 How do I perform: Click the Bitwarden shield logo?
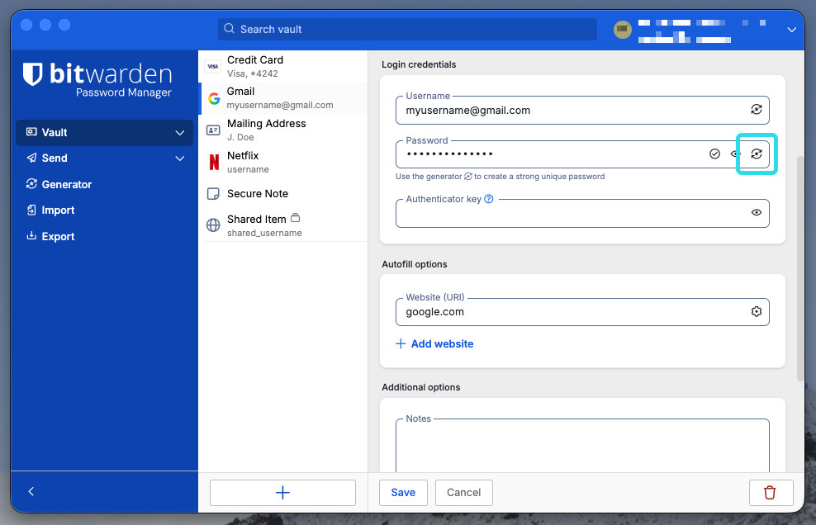click(x=31, y=73)
